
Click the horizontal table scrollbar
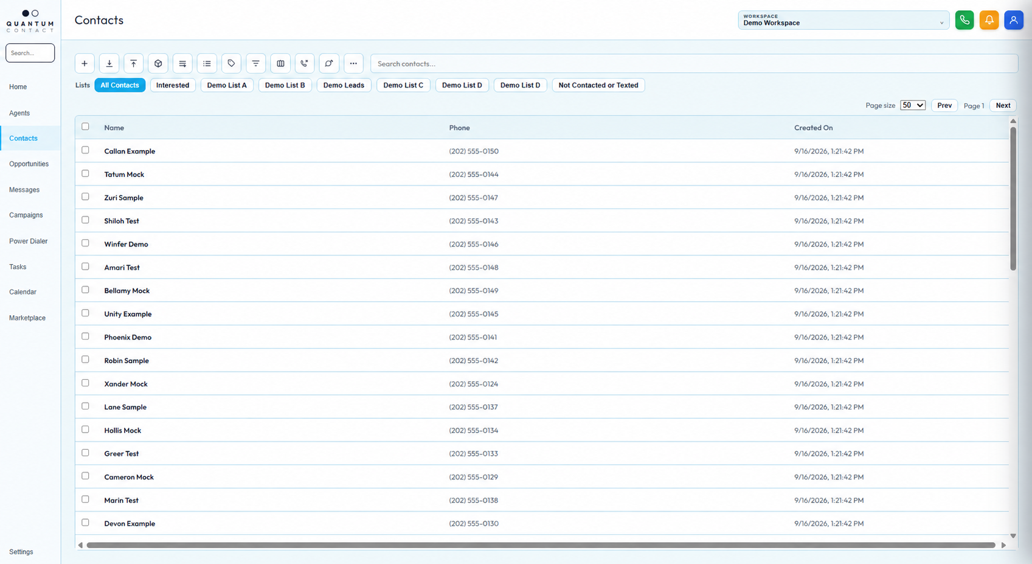541,545
